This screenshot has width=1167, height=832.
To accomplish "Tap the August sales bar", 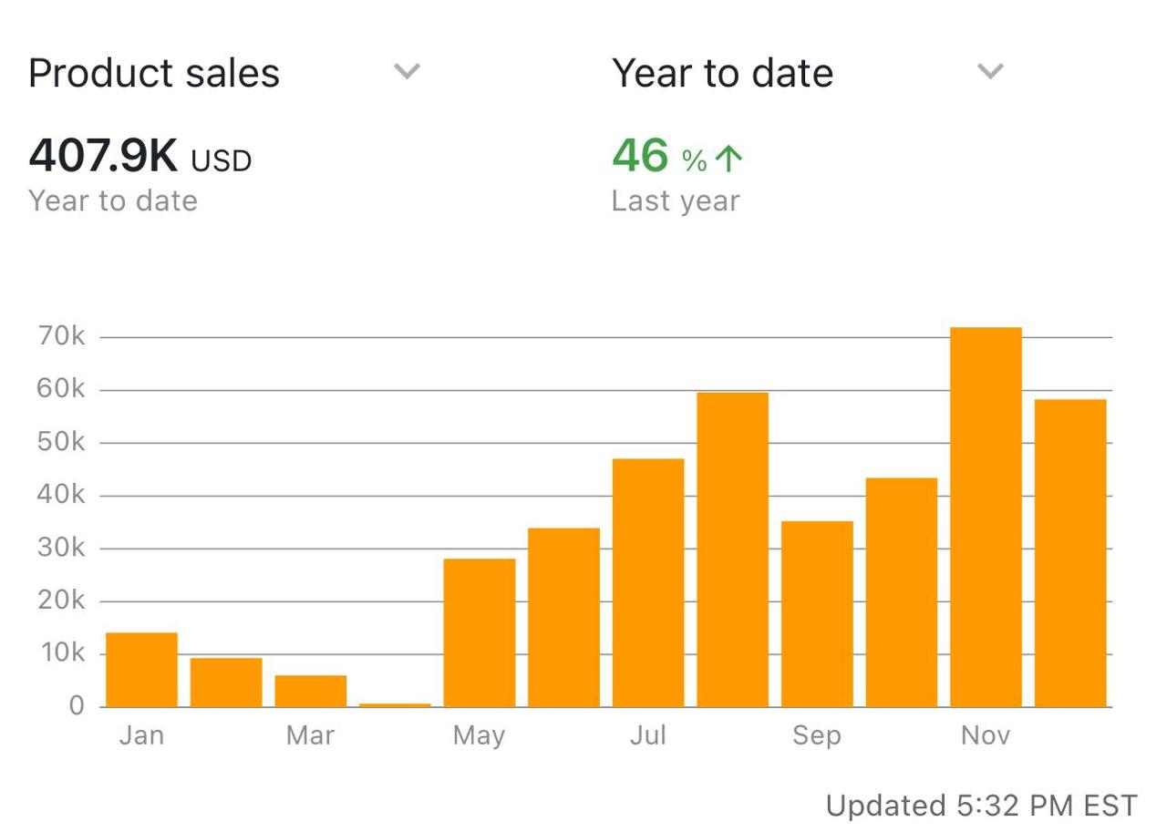I will 733,550.
